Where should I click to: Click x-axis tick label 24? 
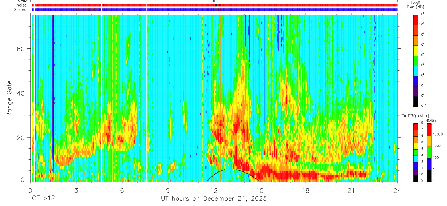coord(397,190)
